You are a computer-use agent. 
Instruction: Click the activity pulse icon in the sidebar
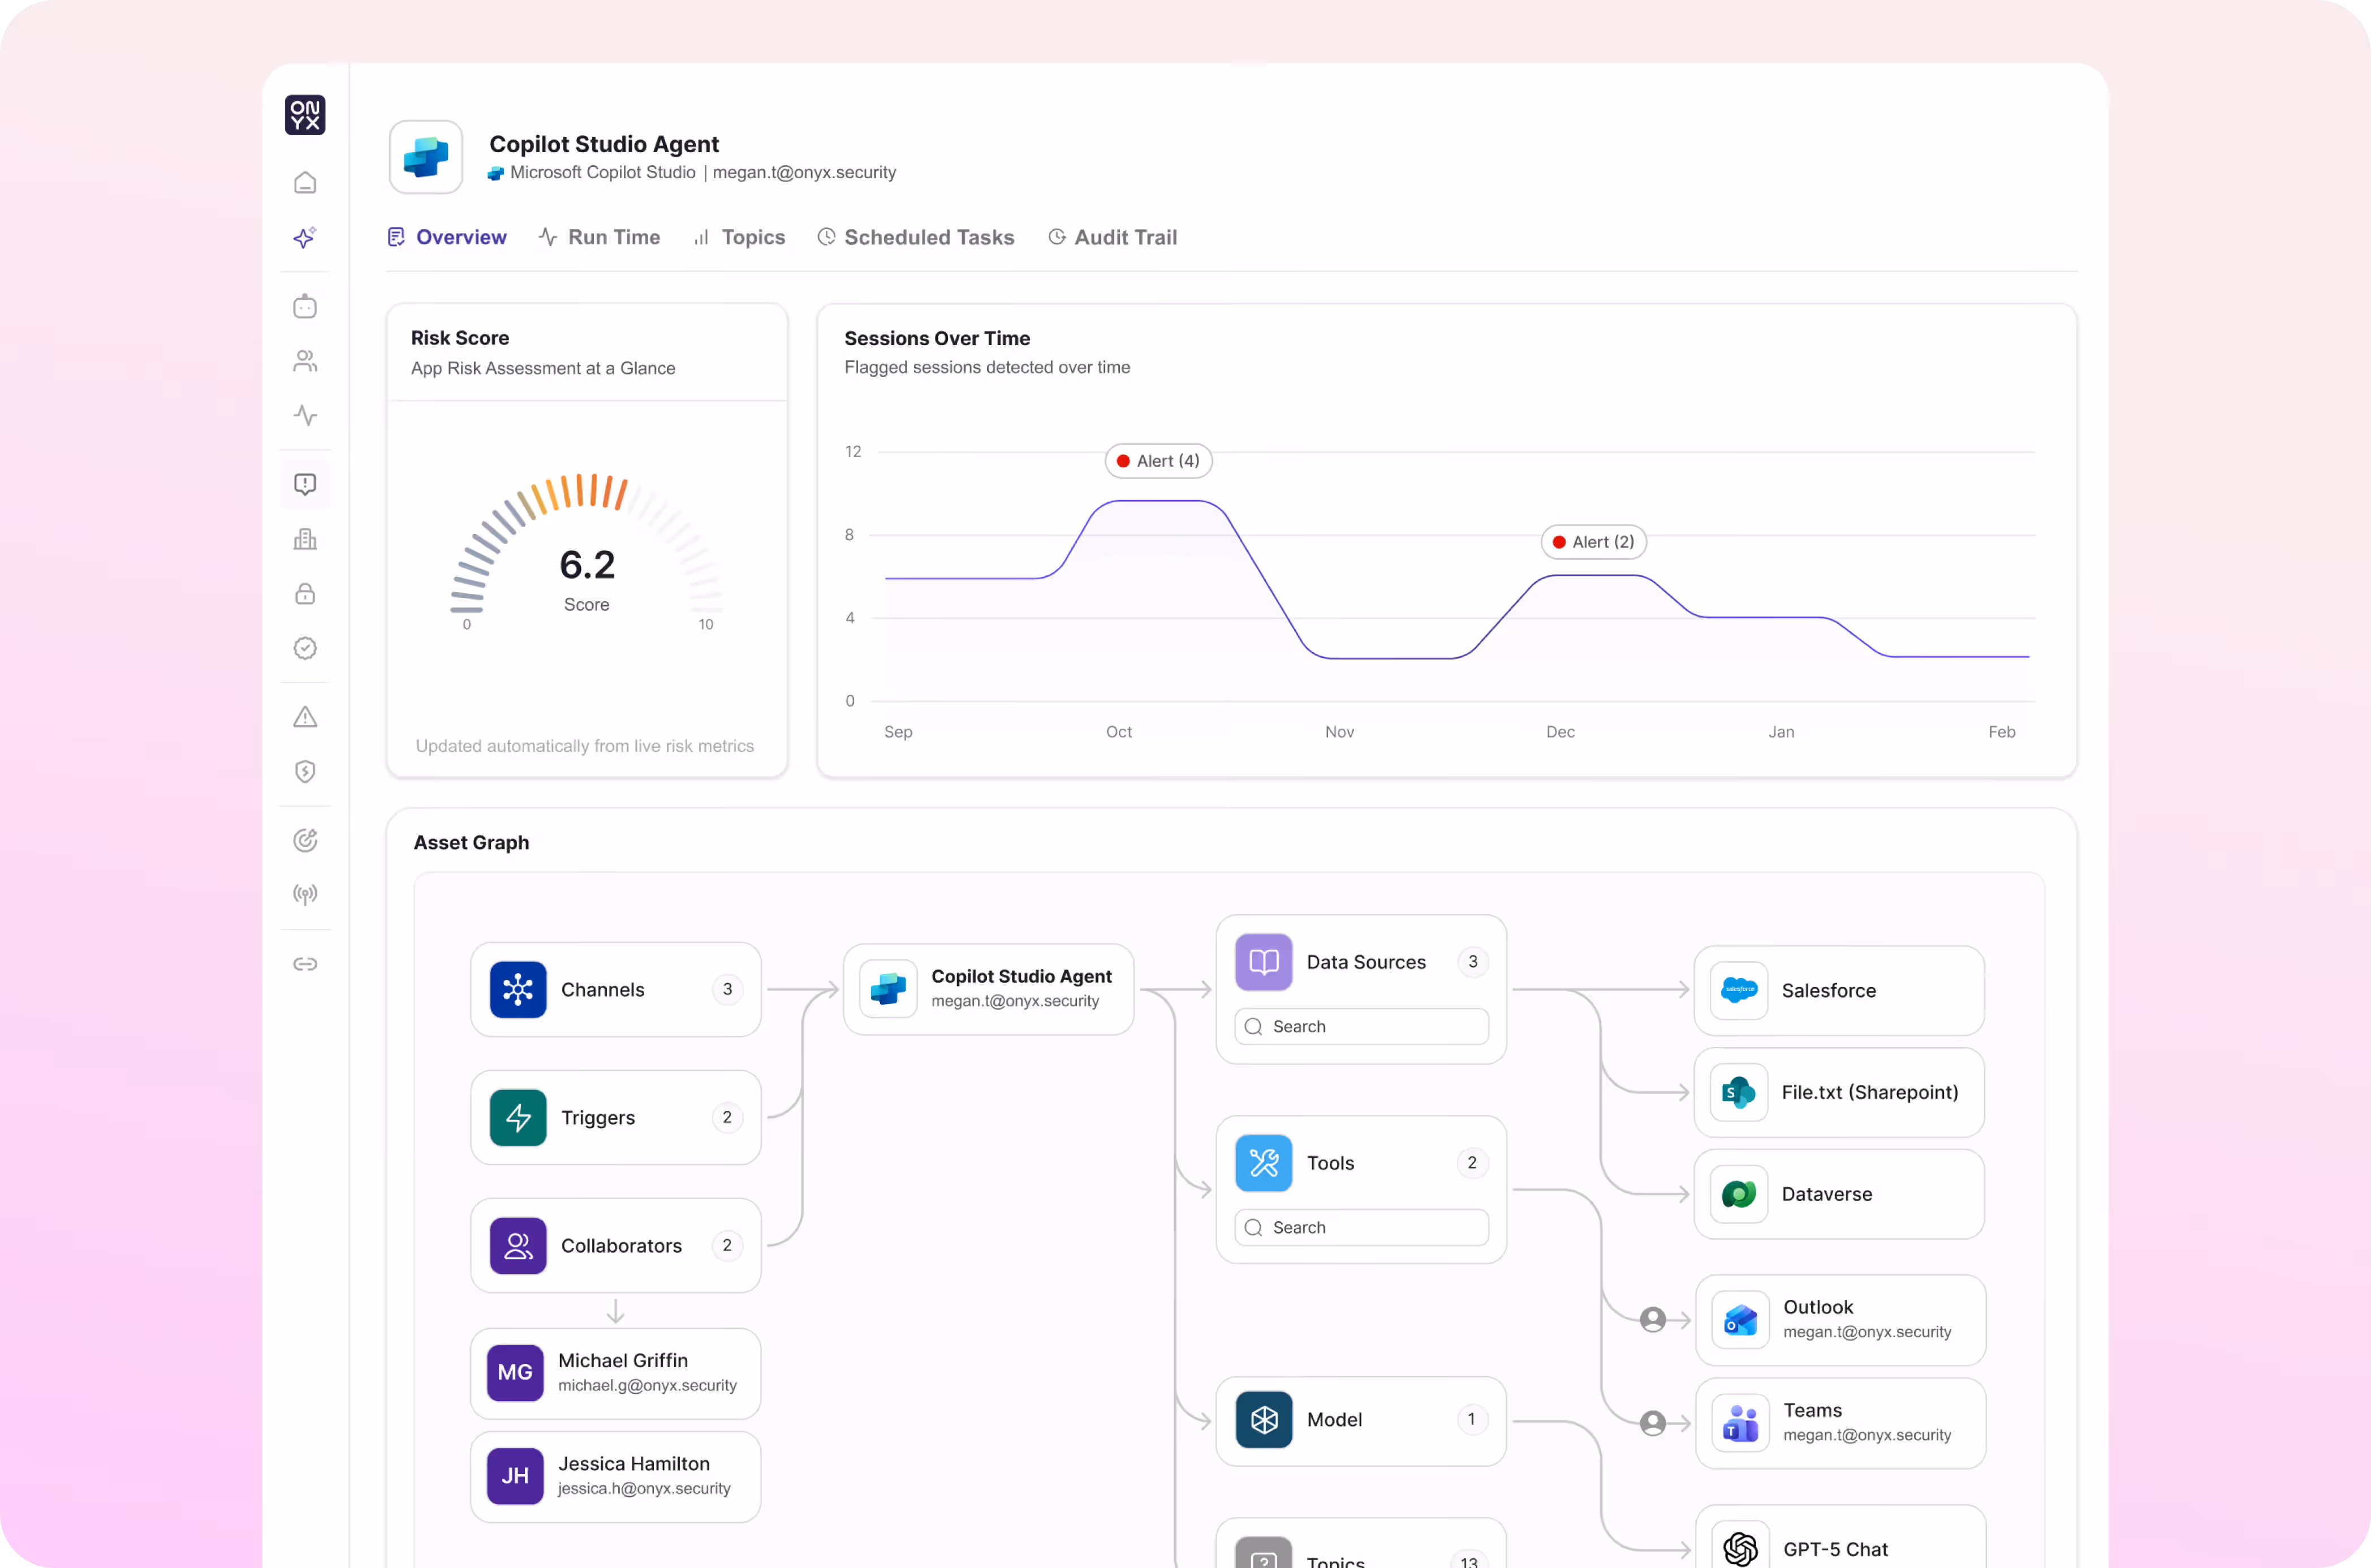tap(305, 415)
